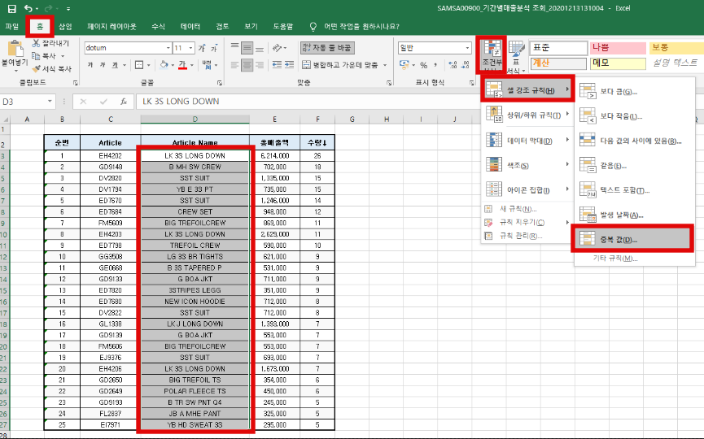704x439 pixels.
Task: Decrease indent
Action: pos(277,65)
